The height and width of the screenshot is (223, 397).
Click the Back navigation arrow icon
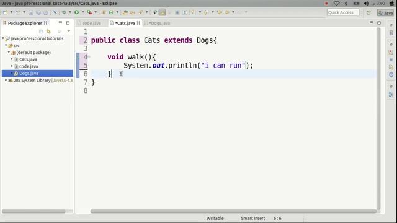227,12
